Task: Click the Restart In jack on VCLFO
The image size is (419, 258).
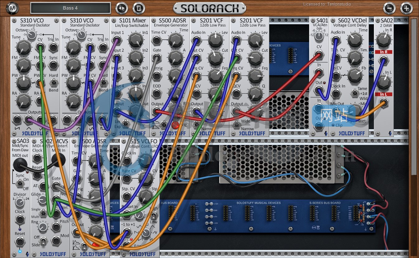Action: point(126,214)
